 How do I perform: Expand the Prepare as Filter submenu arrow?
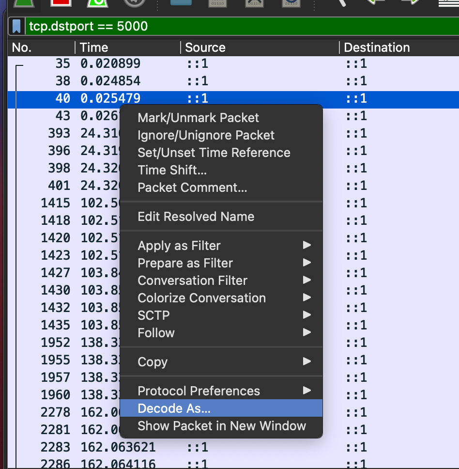307,263
